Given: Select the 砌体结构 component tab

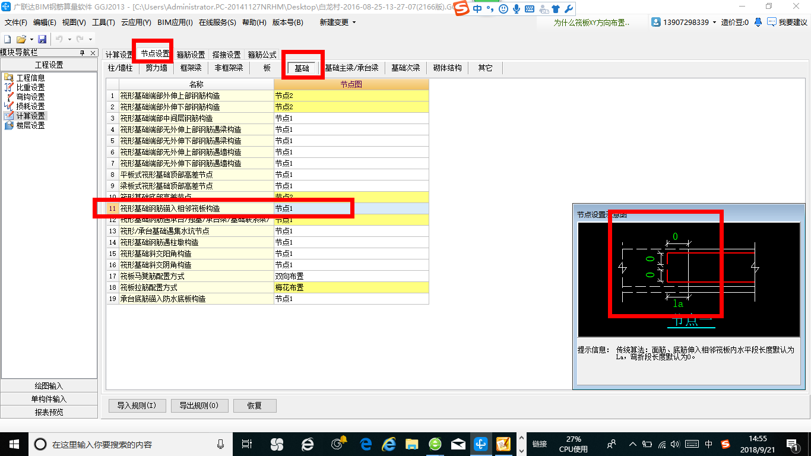Looking at the screenshot, I should click(448, 68).
